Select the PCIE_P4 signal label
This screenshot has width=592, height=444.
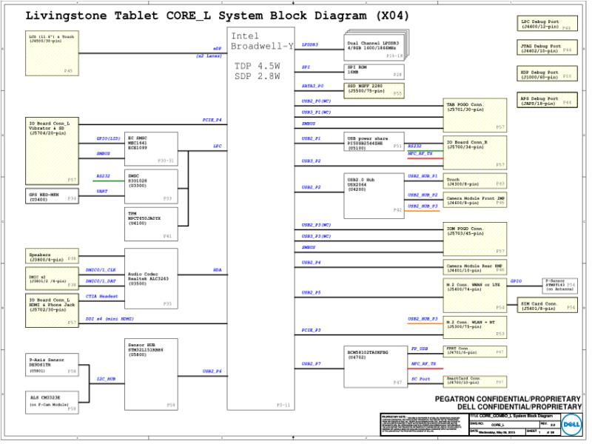tap(212, 120)
